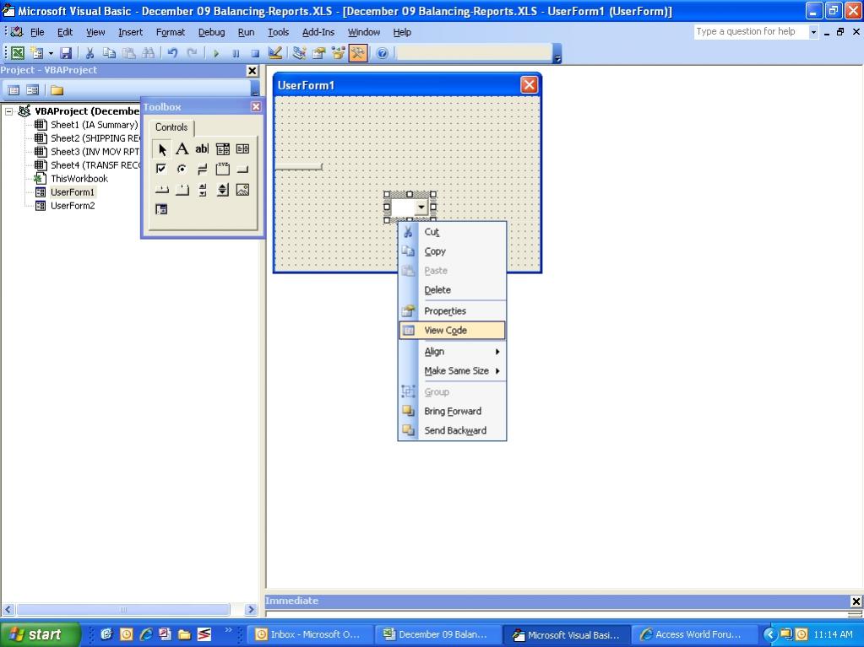The height and width of the screenshot is (647, 864).
Task: Choose Copy from the context menu
Action: click(x=452, y=251)
